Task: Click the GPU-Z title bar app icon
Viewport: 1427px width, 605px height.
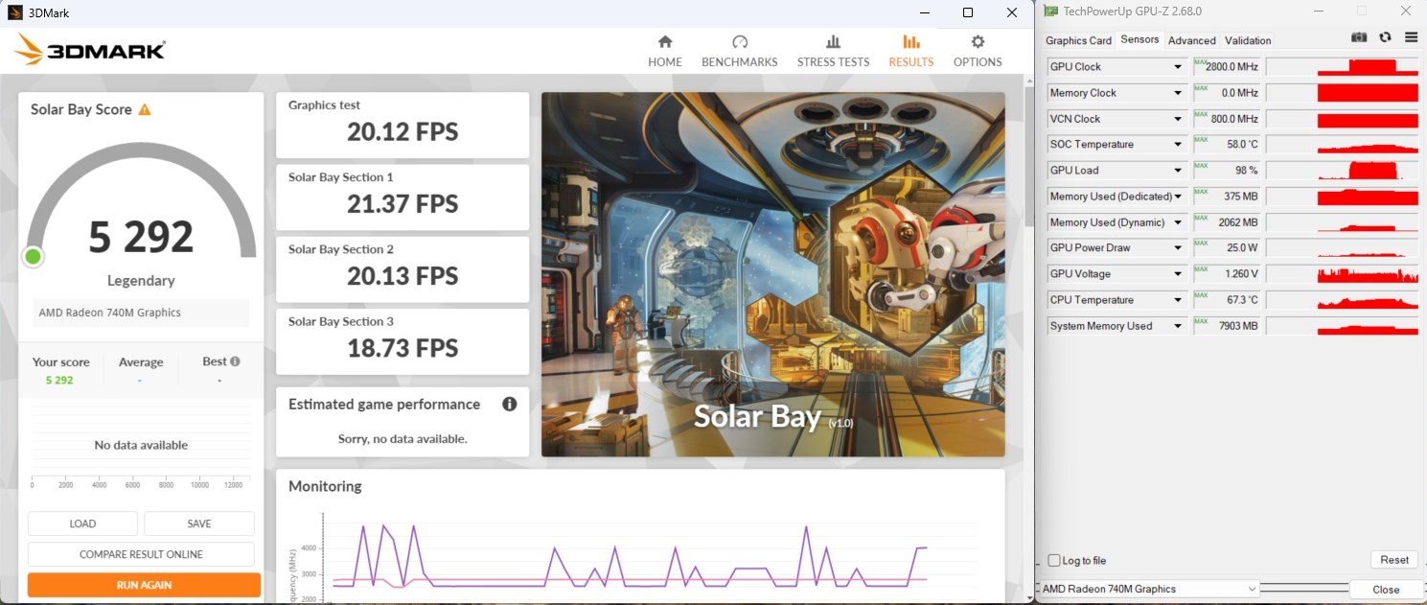Action: pyautogui.click(x=1051, y=12)
